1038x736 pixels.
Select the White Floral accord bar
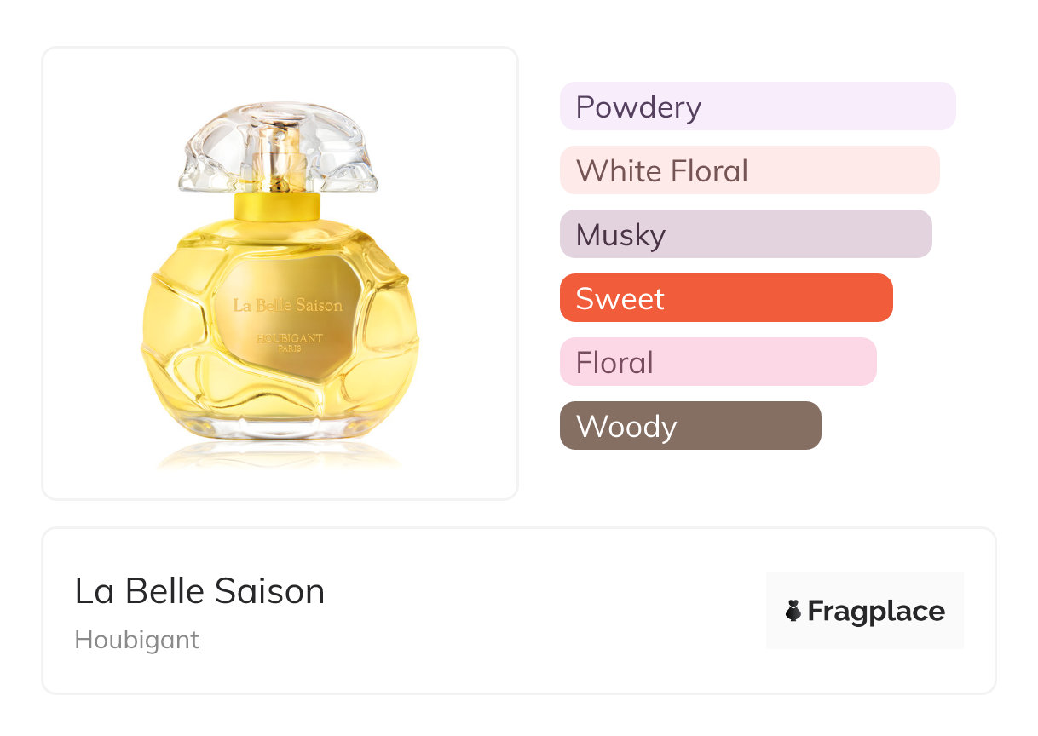749,170
